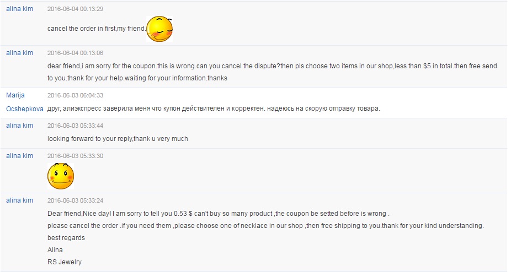Click the 'Dear friend,Nice day!' message line
The image size is (511, 272).
coord(219,214)
